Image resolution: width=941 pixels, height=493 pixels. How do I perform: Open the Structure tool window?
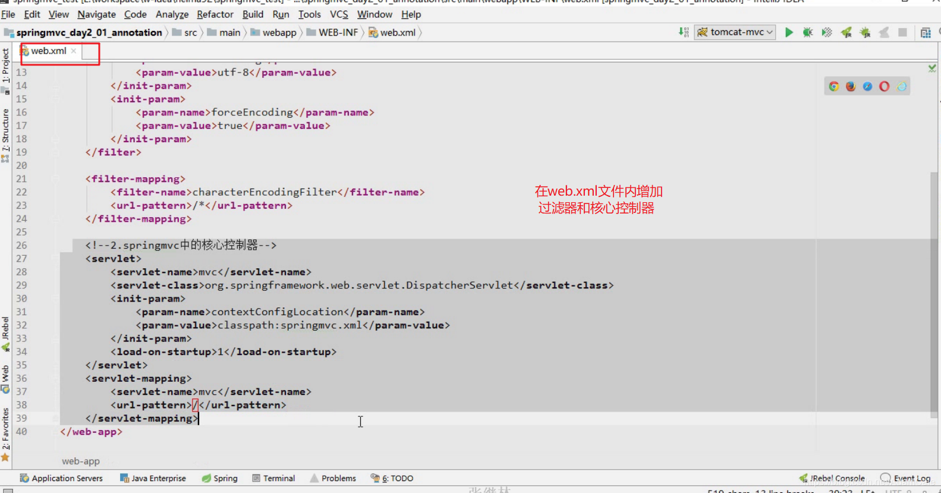click(x=5, y=136)
